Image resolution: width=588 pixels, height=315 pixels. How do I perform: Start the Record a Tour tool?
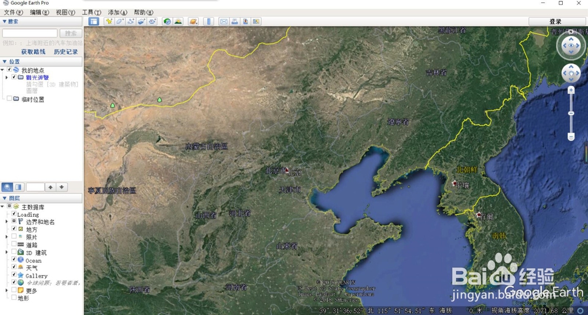click(x=152, y=21)
